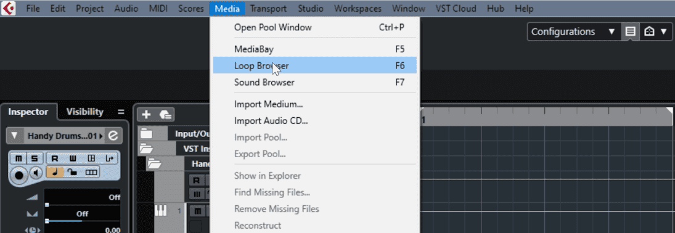The width and height of the screenshot is (675, 233).
Task: Open the Edit Instrument 'e' button
Action: click(x=113, y=136)
